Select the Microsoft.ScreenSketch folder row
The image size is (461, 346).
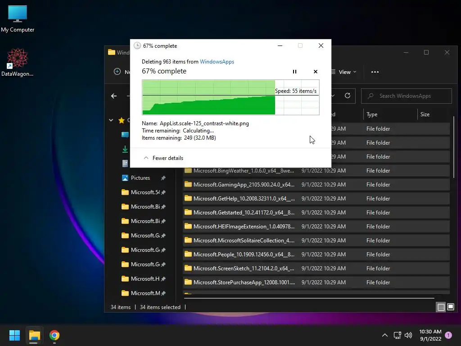tap(316, 269)
